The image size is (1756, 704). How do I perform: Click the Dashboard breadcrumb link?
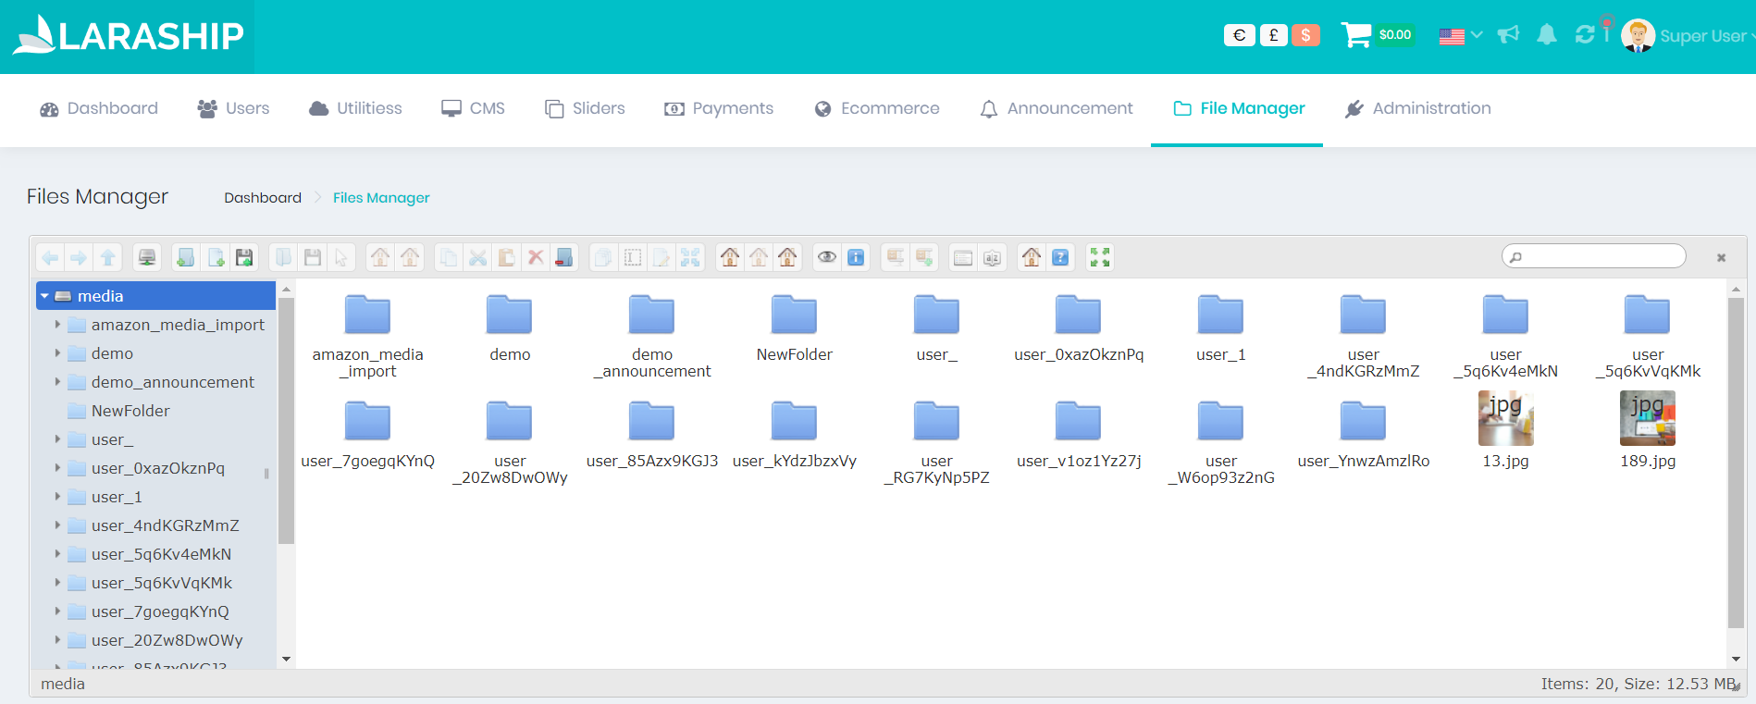(x=263, y=198)
